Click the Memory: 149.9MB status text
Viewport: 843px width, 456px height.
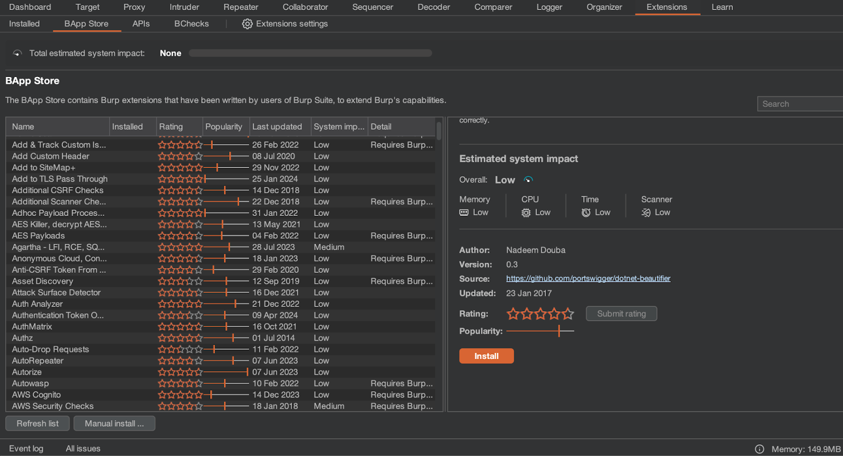(x=806, y=449)
